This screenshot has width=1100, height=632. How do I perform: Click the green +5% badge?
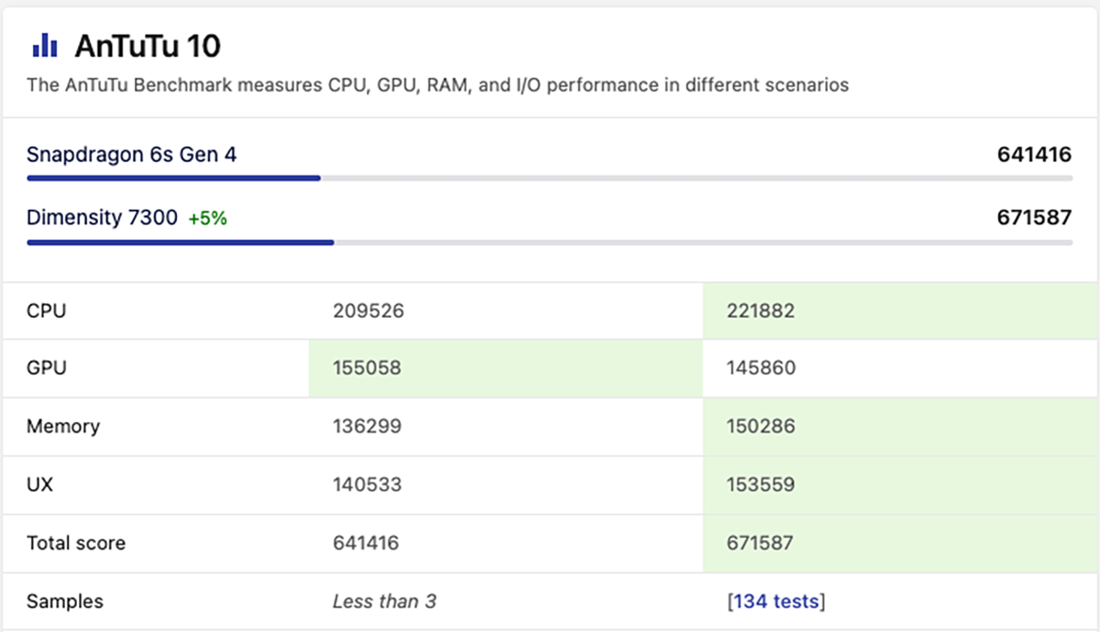208,219
